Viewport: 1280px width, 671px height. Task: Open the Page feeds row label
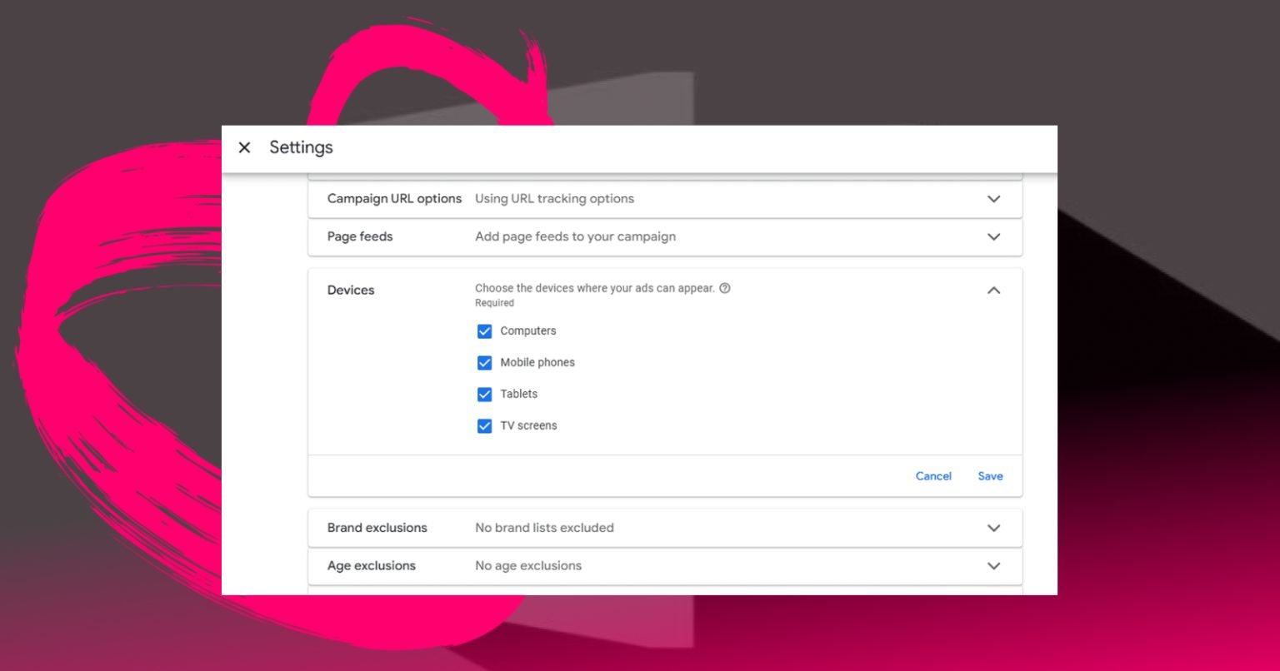point(360,236)
